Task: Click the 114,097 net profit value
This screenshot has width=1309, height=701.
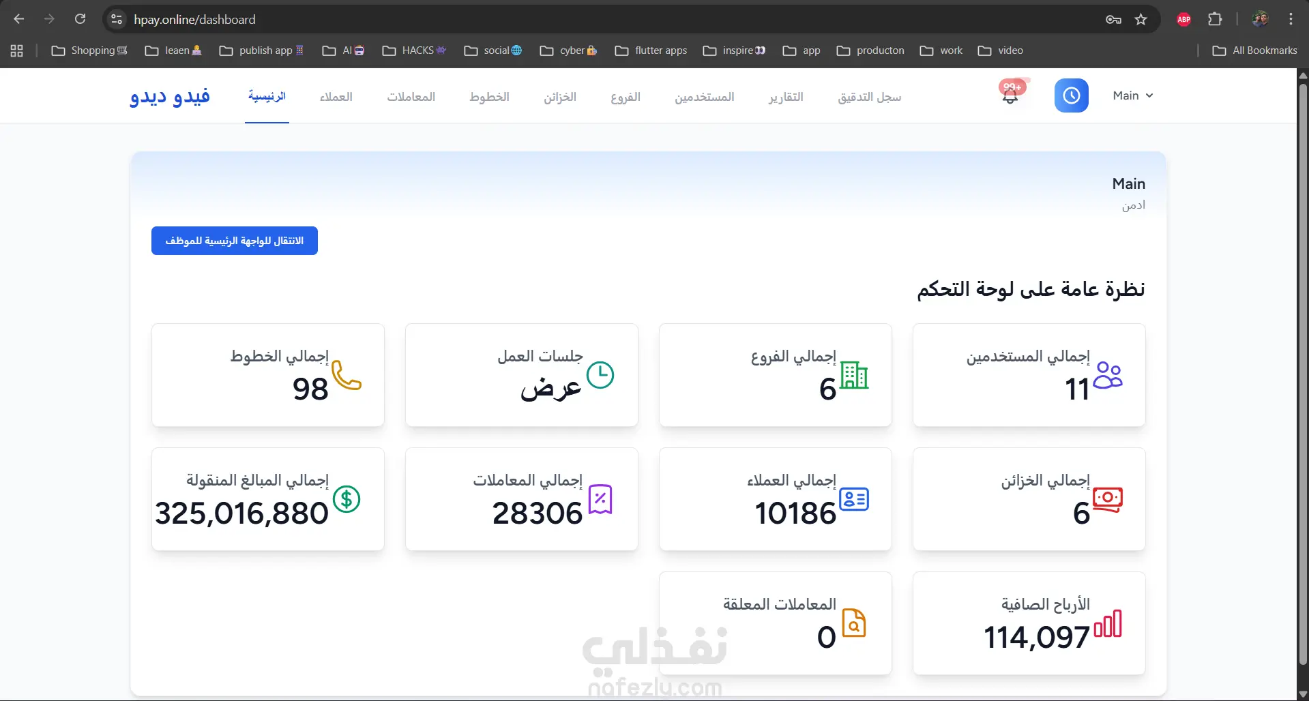Action: coord(1037,638)
